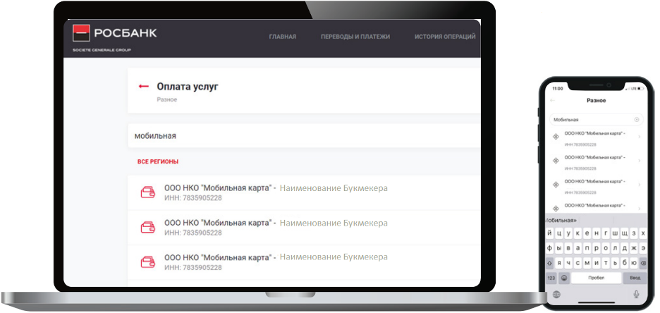Tap the о key on the phone keyboard
This screenshot has width=660, height=313.
606,248
